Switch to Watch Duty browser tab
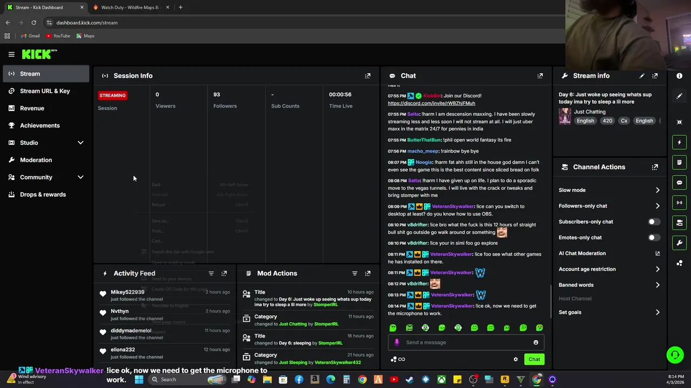691x388 pixels. click(130, 8)
